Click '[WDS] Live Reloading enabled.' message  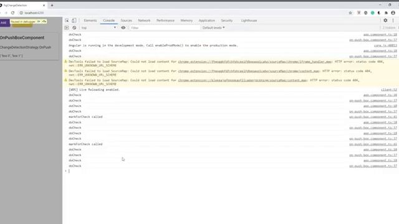(94, 90)
